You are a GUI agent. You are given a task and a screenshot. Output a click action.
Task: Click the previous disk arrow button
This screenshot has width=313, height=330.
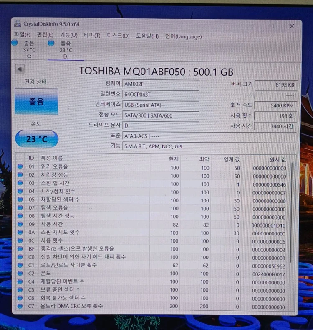click(x=20, y=69)
